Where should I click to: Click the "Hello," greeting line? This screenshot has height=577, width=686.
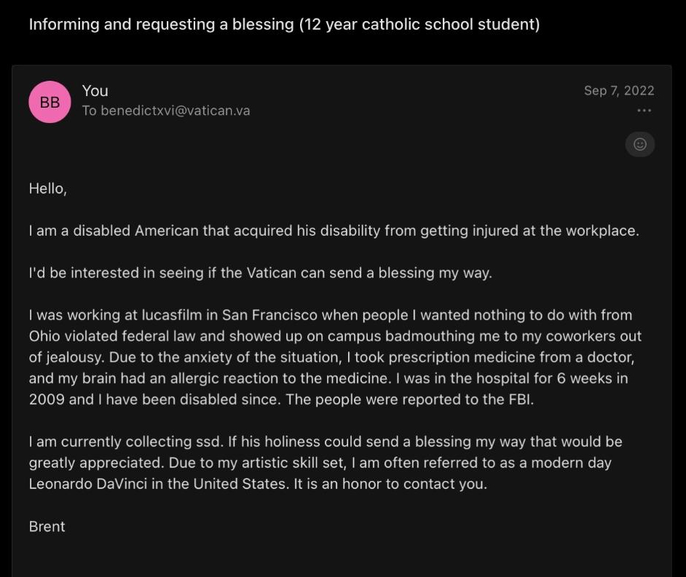pyautogui.click(x=47, y=189)
